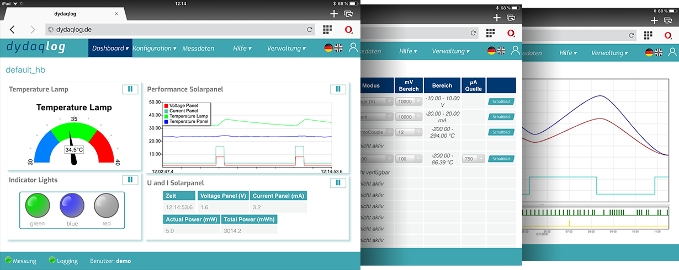Image resolution: width=679 pixels, height=270 pixels.
Task: Toggle pause on U and I Solarpanel
Action: 337,182
